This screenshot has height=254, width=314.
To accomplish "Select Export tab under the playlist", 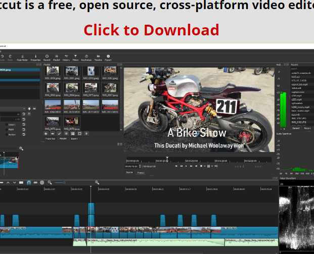I will pos(74,138).
